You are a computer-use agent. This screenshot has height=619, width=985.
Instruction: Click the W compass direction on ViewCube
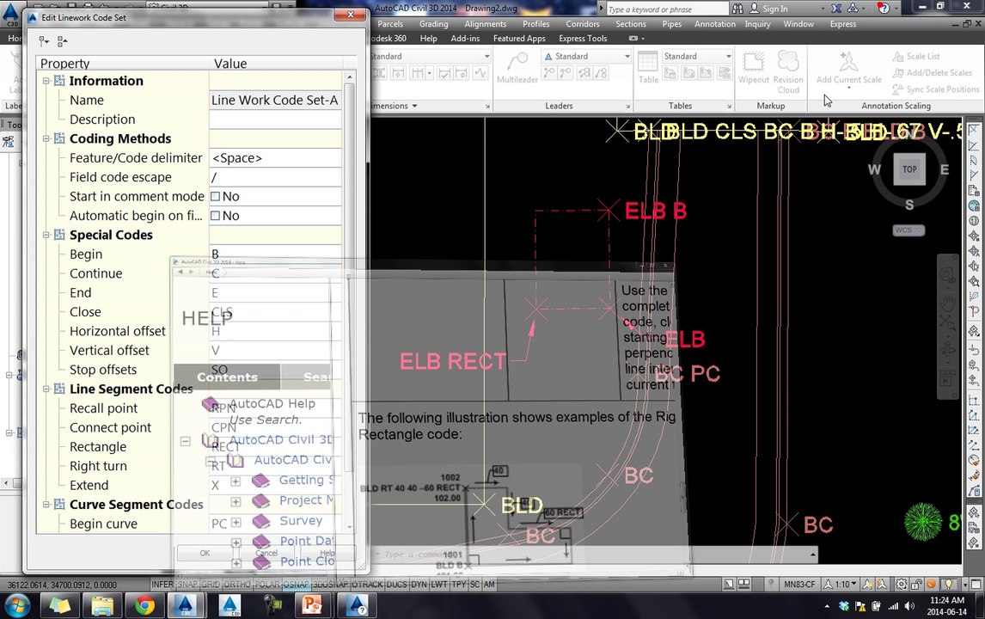click(x=874, y=169)
